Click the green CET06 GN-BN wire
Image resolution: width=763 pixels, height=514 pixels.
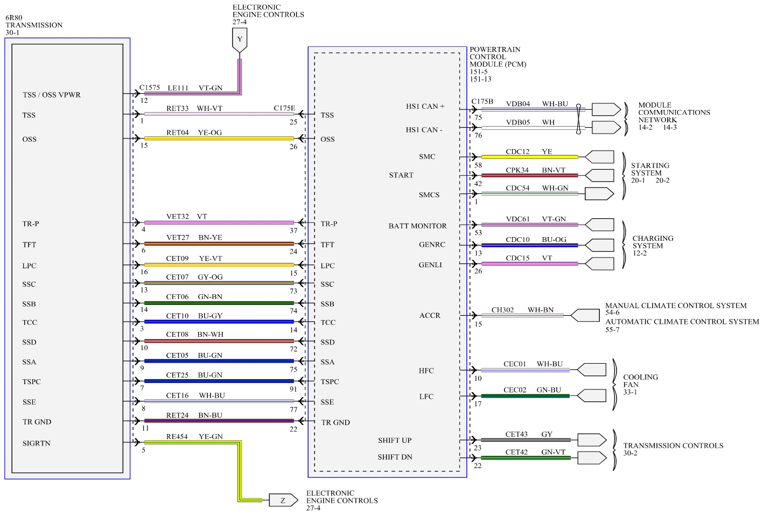[219, 303]
